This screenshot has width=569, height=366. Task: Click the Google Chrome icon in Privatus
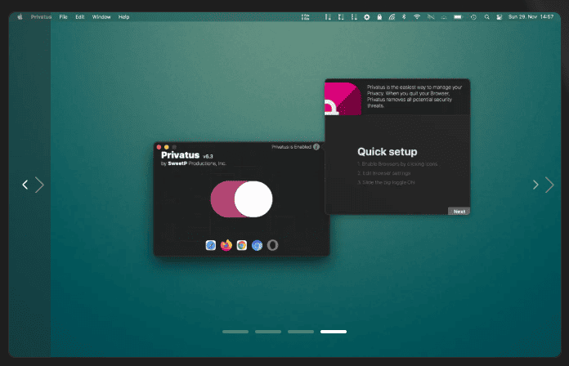tap(242, 246)
